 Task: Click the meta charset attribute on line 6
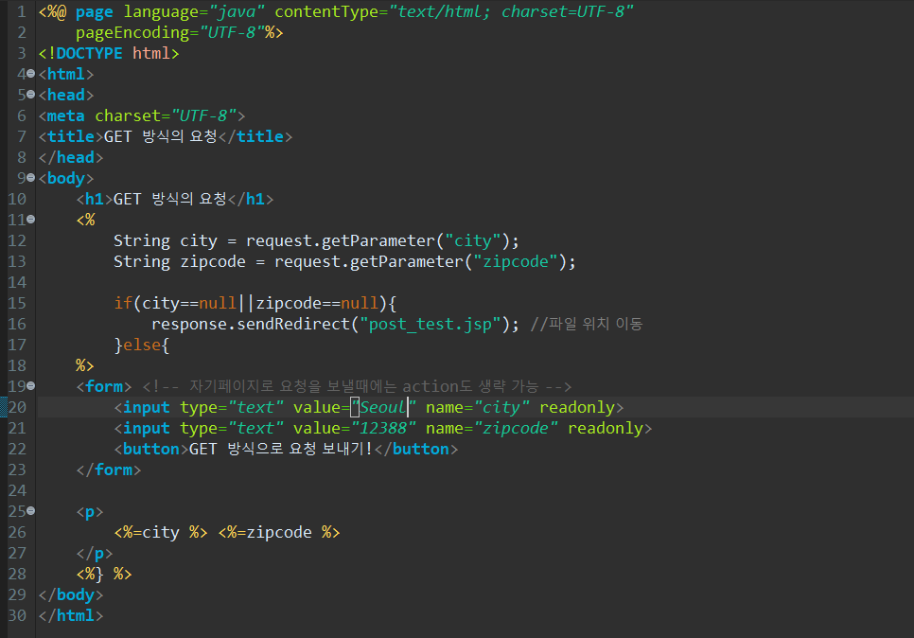(x=166, y=115)
